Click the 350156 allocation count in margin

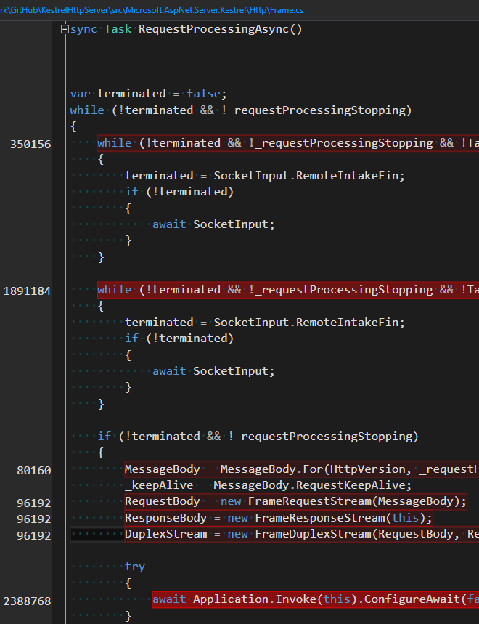(x=30, y=144)
